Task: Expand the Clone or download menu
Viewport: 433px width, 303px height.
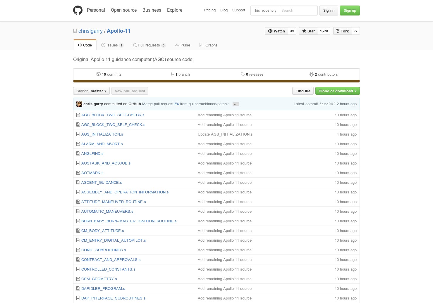Action: click(337, 91)
